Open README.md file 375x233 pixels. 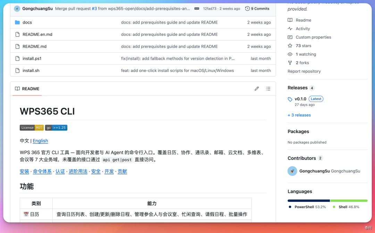(34, 46)
